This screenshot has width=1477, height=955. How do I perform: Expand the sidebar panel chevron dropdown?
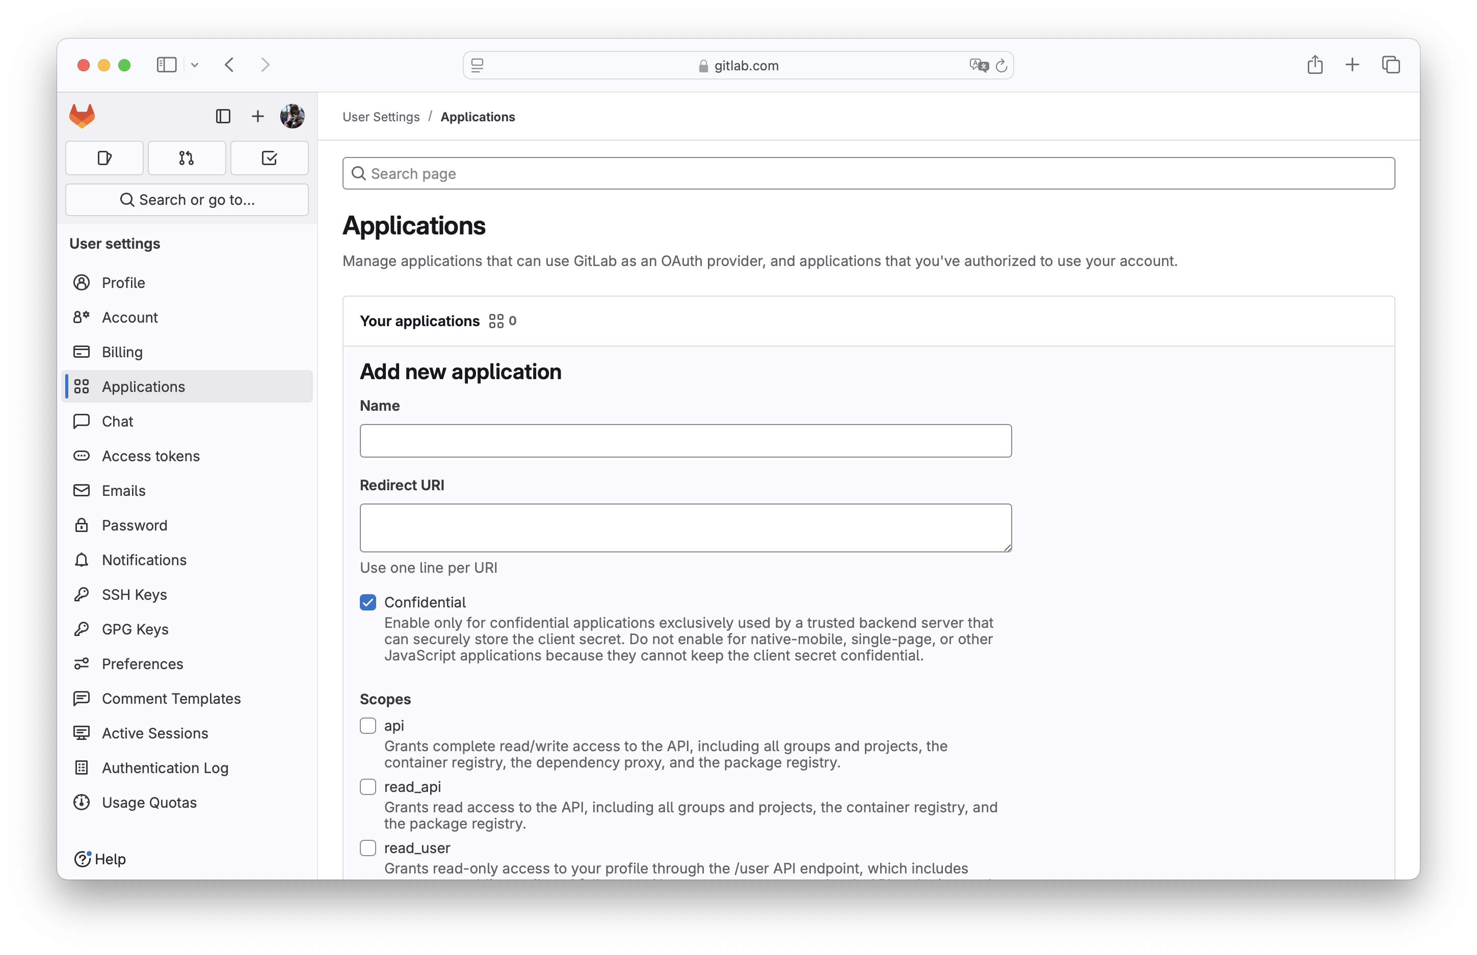click(x=195, y=65)
